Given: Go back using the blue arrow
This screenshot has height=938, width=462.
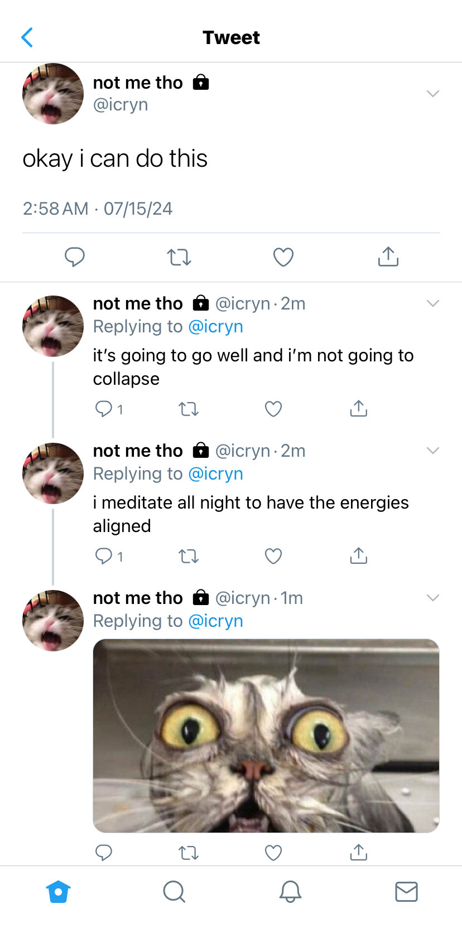Looking at the screenshot, I should tap(27, 37).
